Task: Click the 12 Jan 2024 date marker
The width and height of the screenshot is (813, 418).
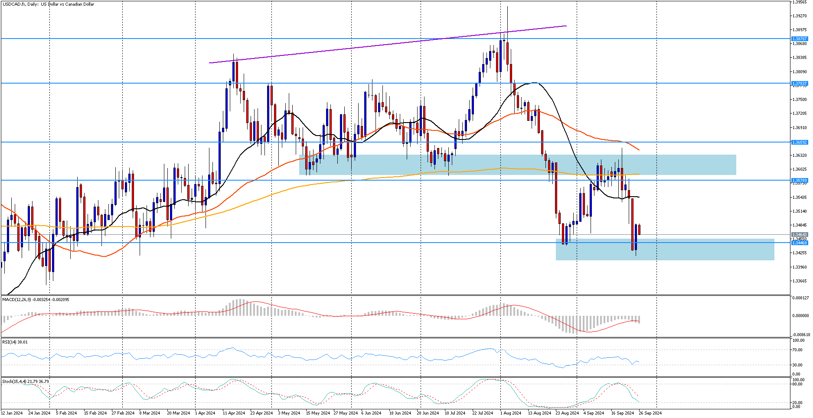Action: [12, 413]
